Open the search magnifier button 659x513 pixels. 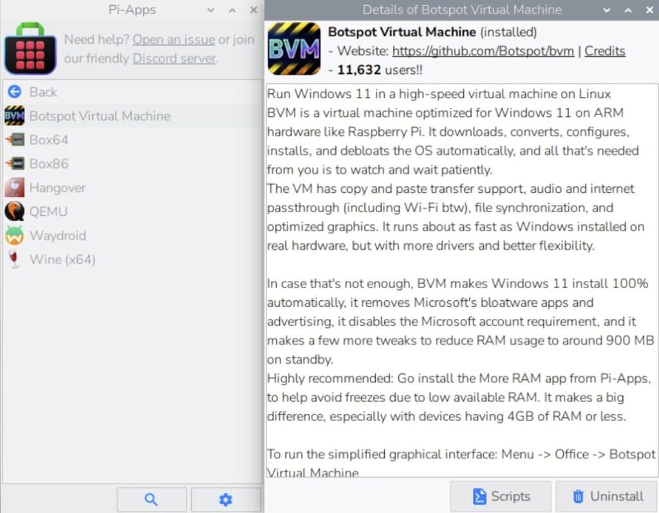click(151, 500)
